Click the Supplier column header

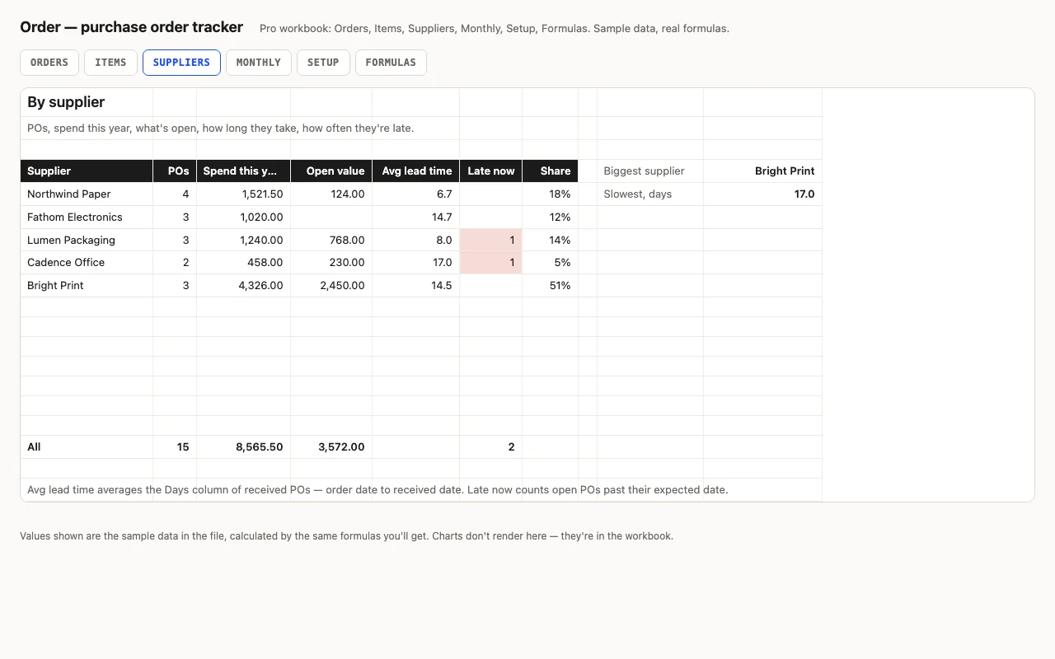[87, 171]
